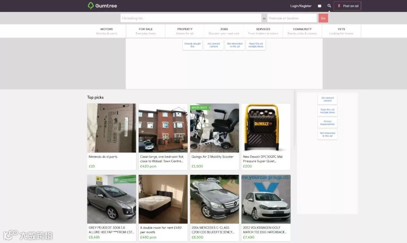Choose 'Seen this ad multiple times' in sidebar ad
The image size is (407, 243).
click(x=327, y=111)
